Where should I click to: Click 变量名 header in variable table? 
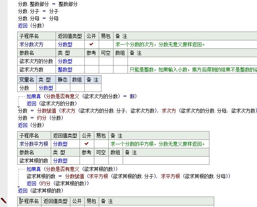point(26,80)
